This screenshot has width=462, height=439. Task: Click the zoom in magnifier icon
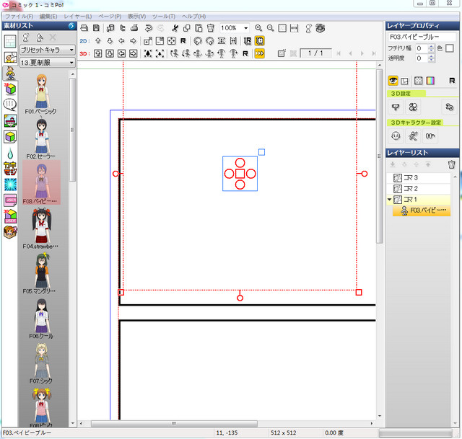pyautogui.click(x=258, y=27)
